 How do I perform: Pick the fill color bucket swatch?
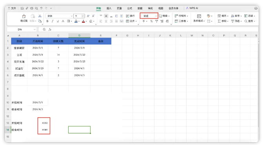point(76,21)
